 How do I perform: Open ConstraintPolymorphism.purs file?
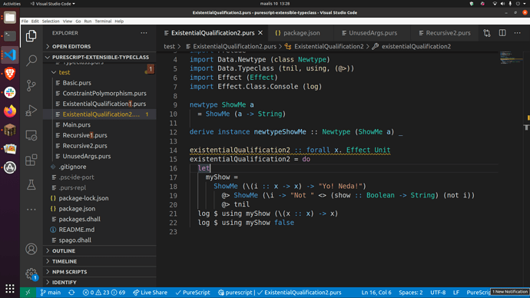click(104, 94)
